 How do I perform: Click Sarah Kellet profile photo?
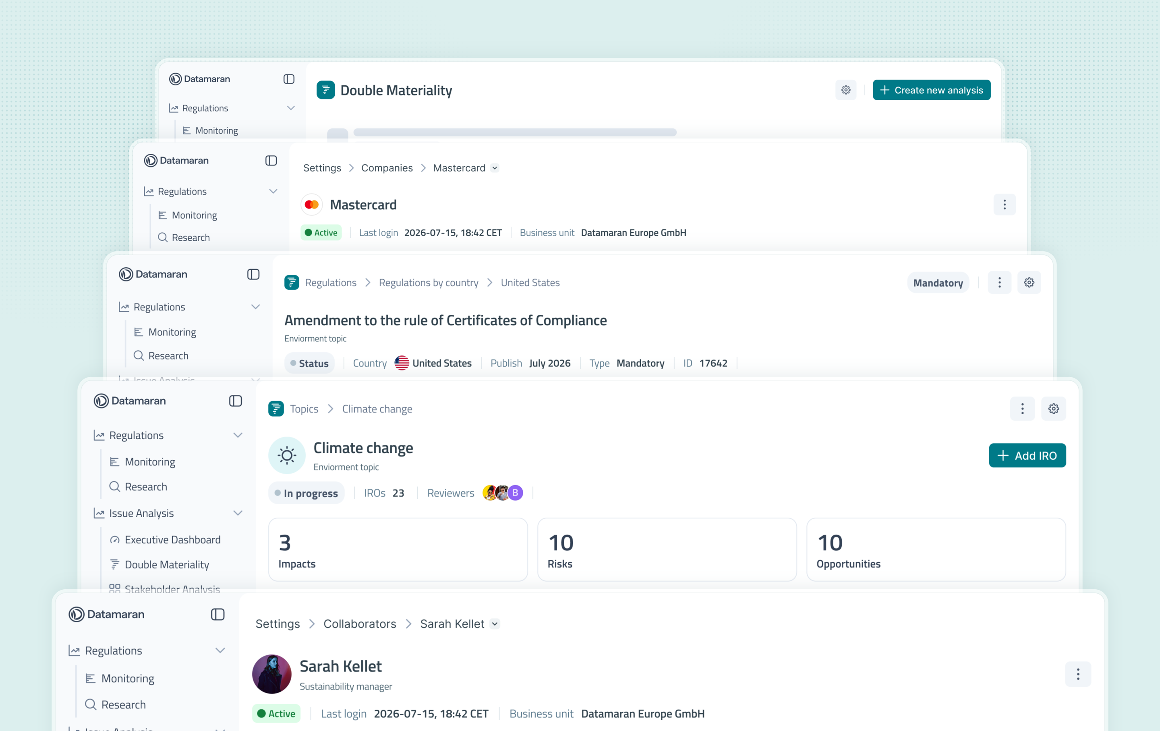coord(272,674)
